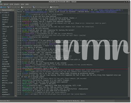The image size is (131, 103).
Task: Switch to the IRC oftc.net server tab
Action: (x=14, y=7)
